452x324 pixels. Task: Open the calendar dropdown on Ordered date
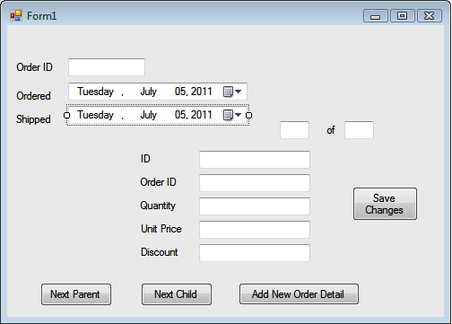(x=232, y=92)
